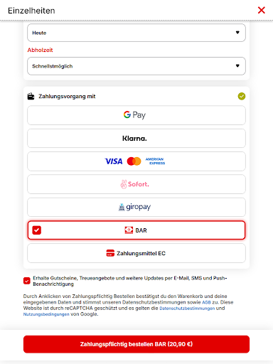Submit order with Zahlungspflichtig bestellen BAR
This screenshot has height=364, width=273.
136,344
